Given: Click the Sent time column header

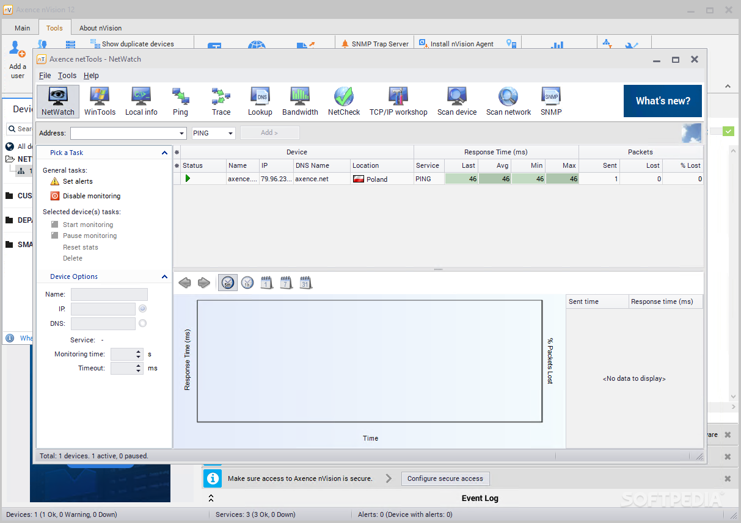Looking at the screenshot, I should 597,301.
